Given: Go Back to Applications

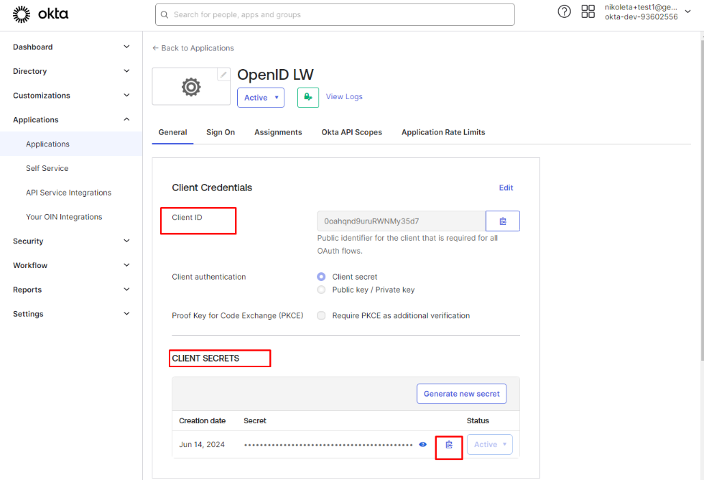Looking at the screenshot, I should click(193, 48).
